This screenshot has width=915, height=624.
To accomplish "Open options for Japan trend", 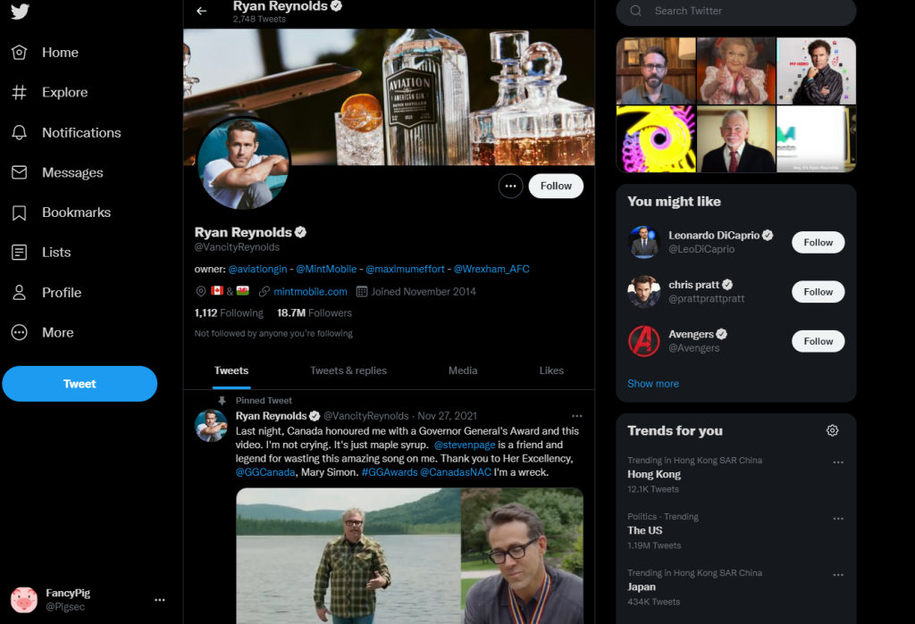I will (838, 574).
